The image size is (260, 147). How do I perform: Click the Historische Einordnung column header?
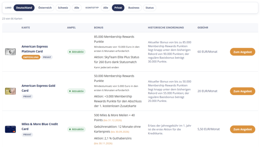click(x=166, y=27)
